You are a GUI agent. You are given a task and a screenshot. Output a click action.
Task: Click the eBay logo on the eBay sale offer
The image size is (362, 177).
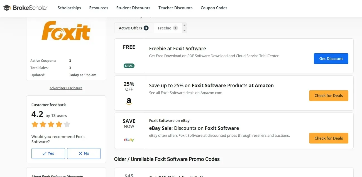click(129, 140)
